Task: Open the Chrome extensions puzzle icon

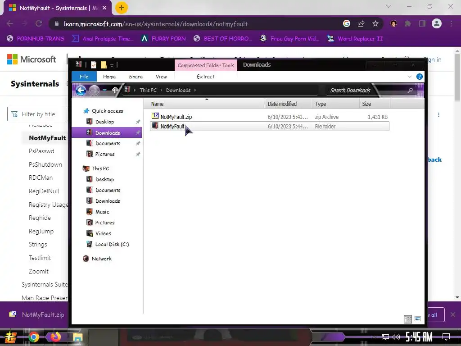Action: (408, 23)
